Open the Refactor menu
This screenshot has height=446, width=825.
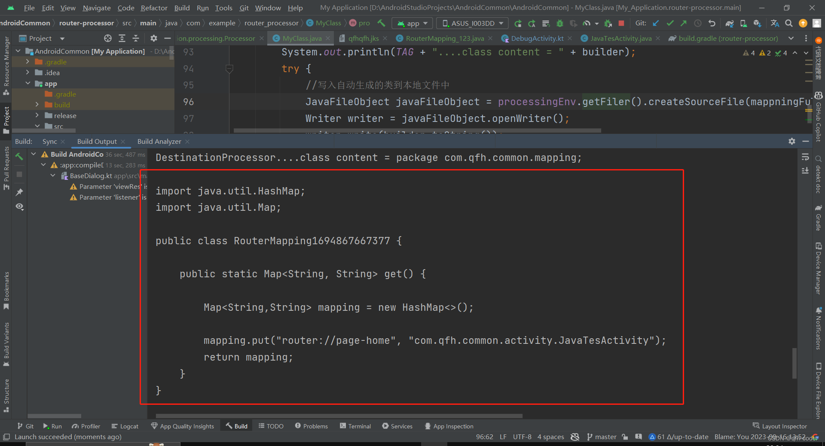coord(154,8)
